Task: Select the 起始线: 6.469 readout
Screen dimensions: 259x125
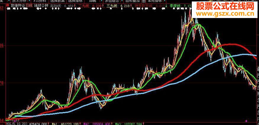Action: tap(62, 6)
